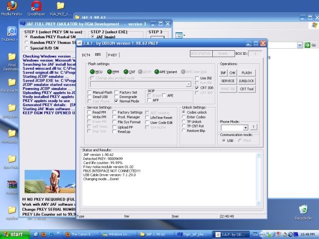Check the Read PM service option
Image resolution: width=319 pixels, height=239 pixels.
(x=89, y=112)
